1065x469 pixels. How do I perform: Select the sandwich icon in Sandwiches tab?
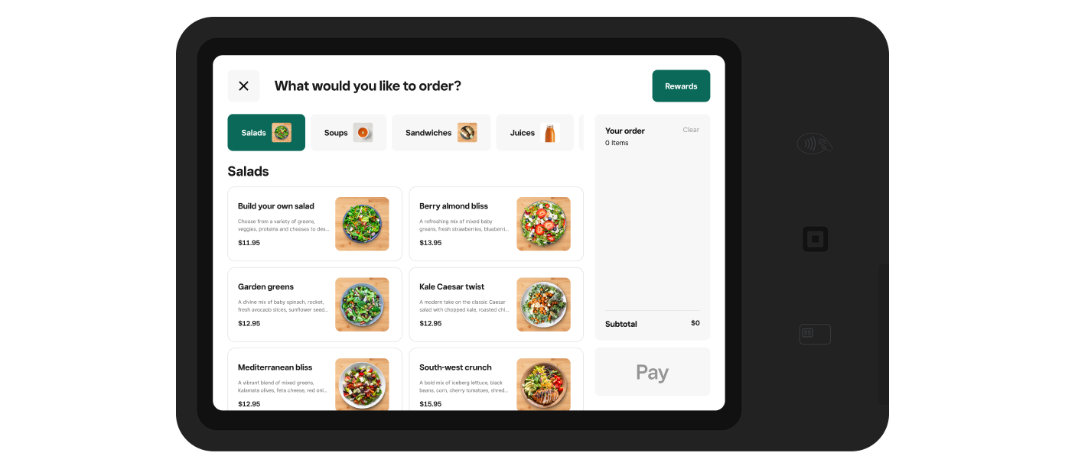click(x=467, y=133)
